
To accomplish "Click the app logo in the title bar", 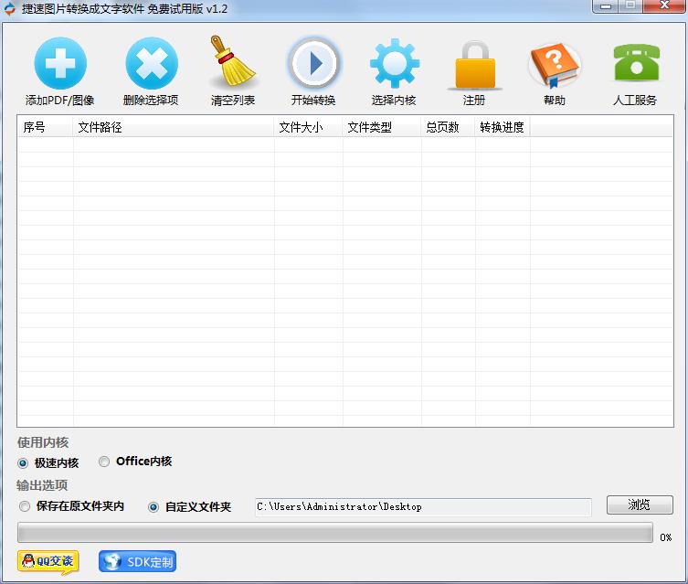I will pos(9,9).
